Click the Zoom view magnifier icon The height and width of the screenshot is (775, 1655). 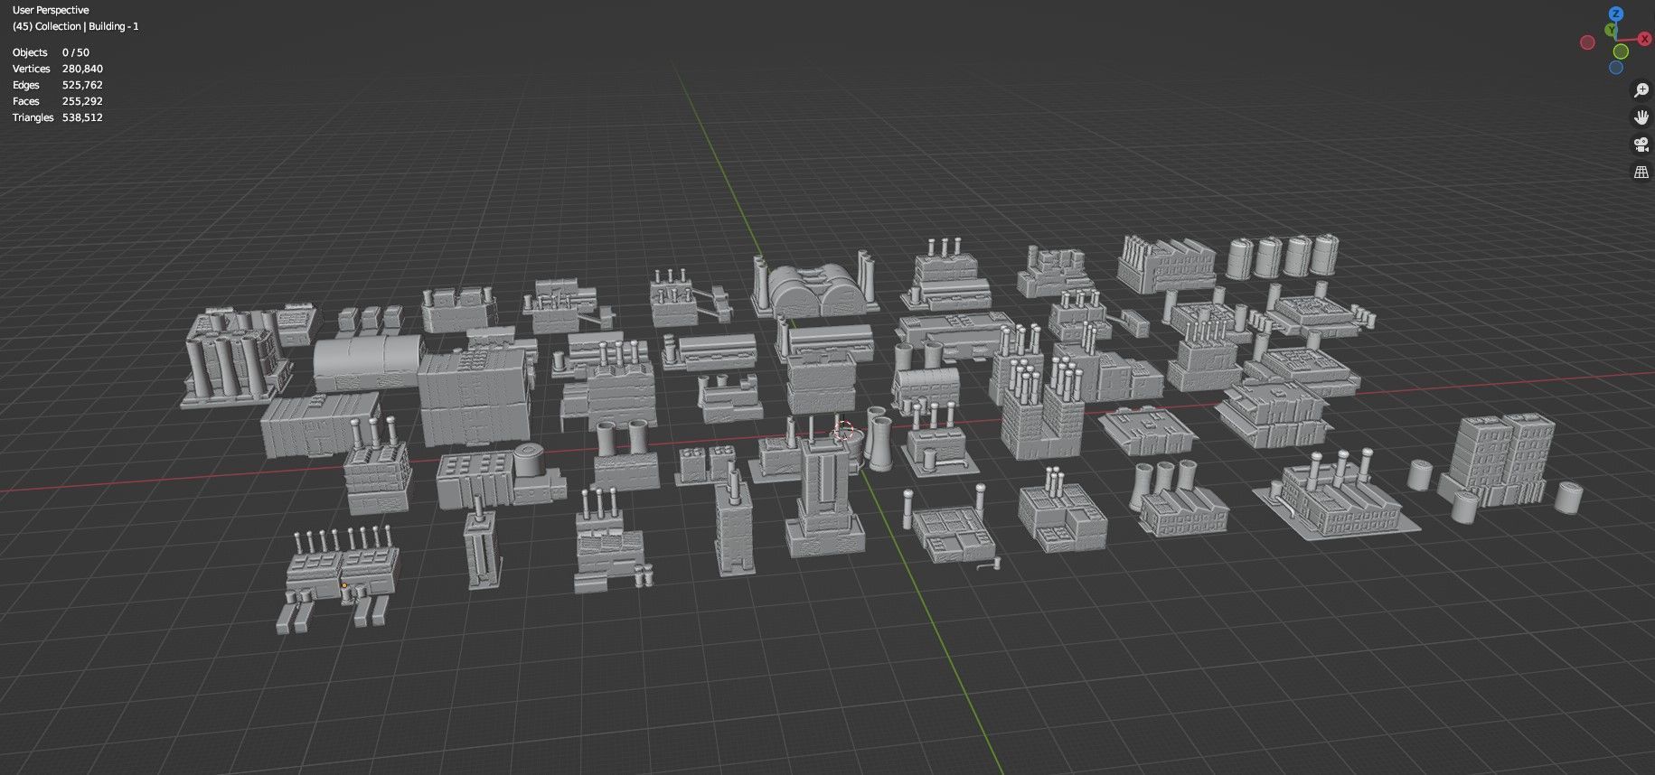(x=1641, y=90)
